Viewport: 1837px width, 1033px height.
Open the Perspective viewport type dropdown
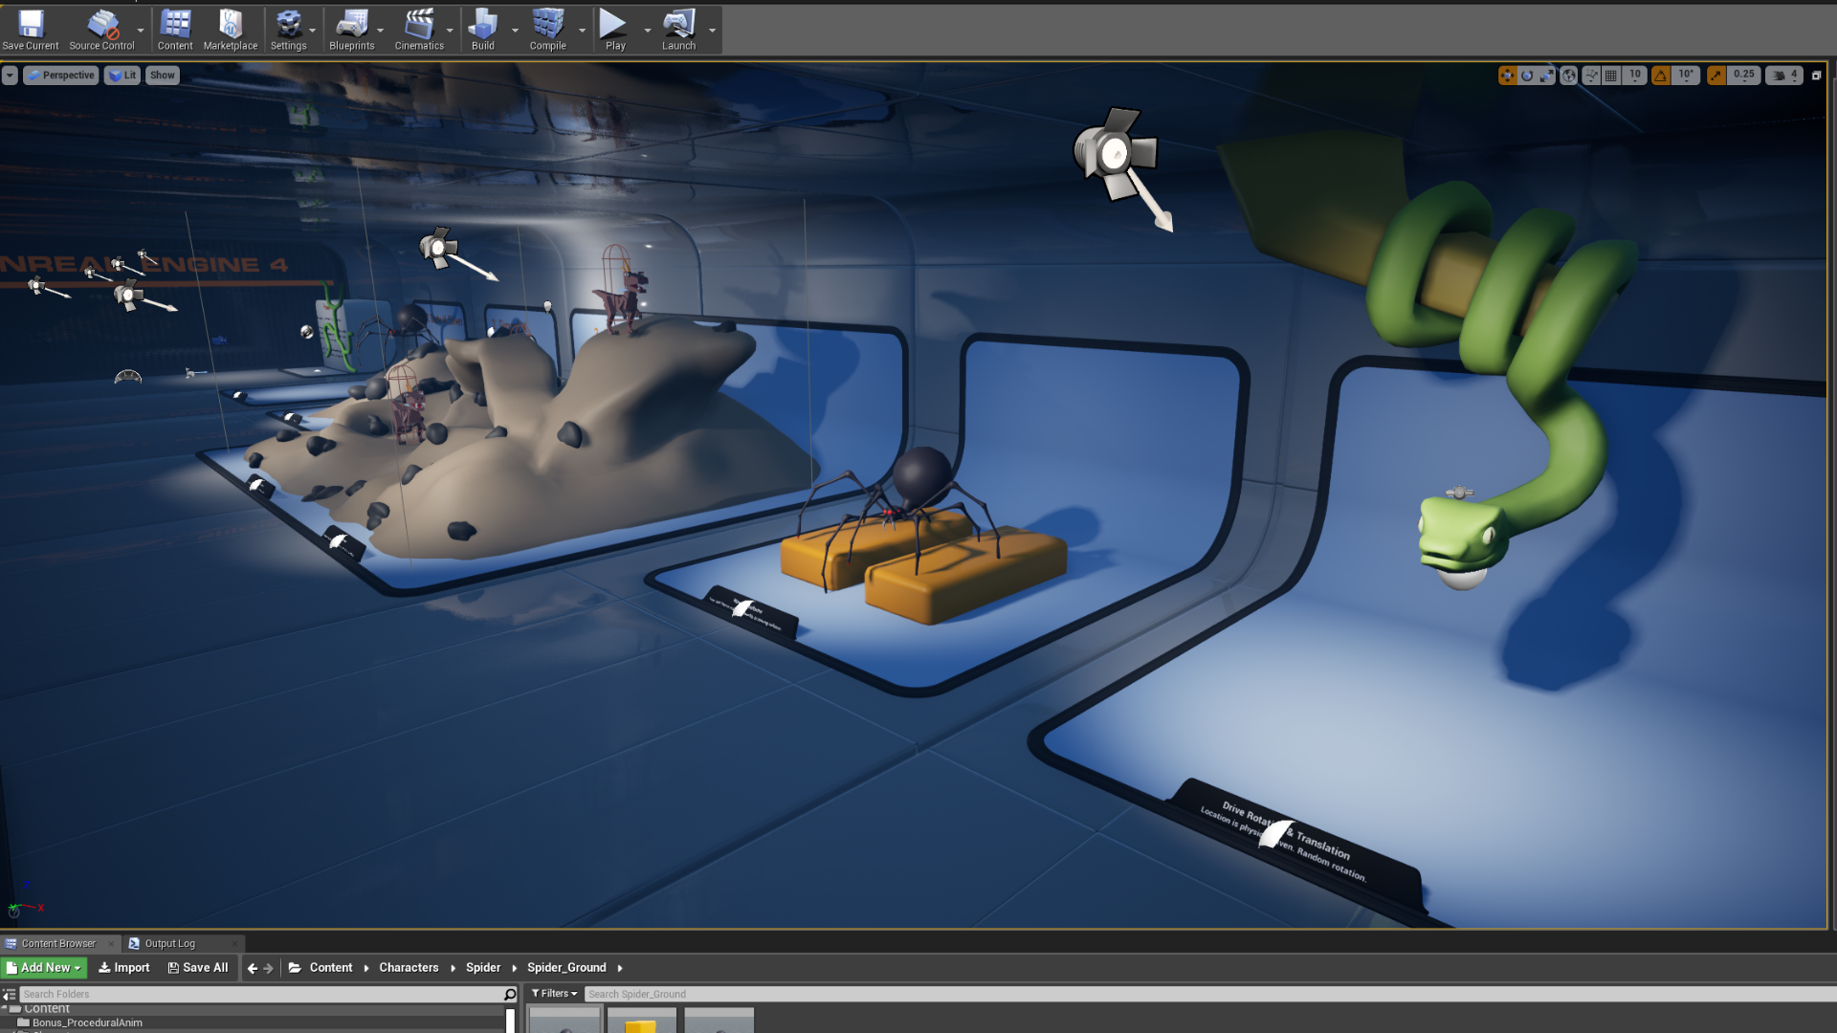[x=61, y=76]
